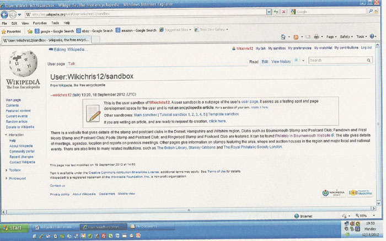This screenshot has width=386, height=241.
Task: Open the address bar history dropdown
Action: (x=269, y=12)
